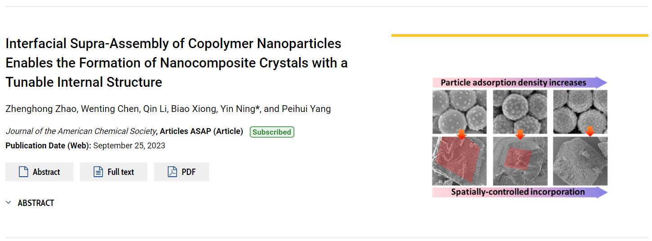Click the large red-highlighted crystal image
The width and height of the screenshot is (652, 241).
pos(459,161)
